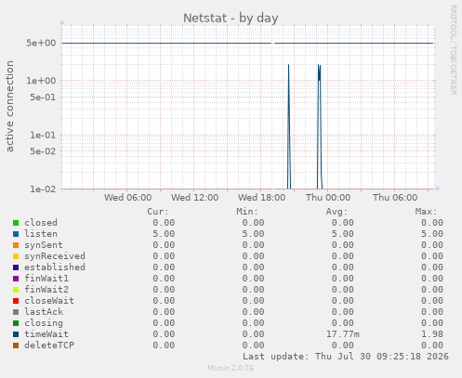
Task: Click listen Cur value 5.00
Action: 164,234
